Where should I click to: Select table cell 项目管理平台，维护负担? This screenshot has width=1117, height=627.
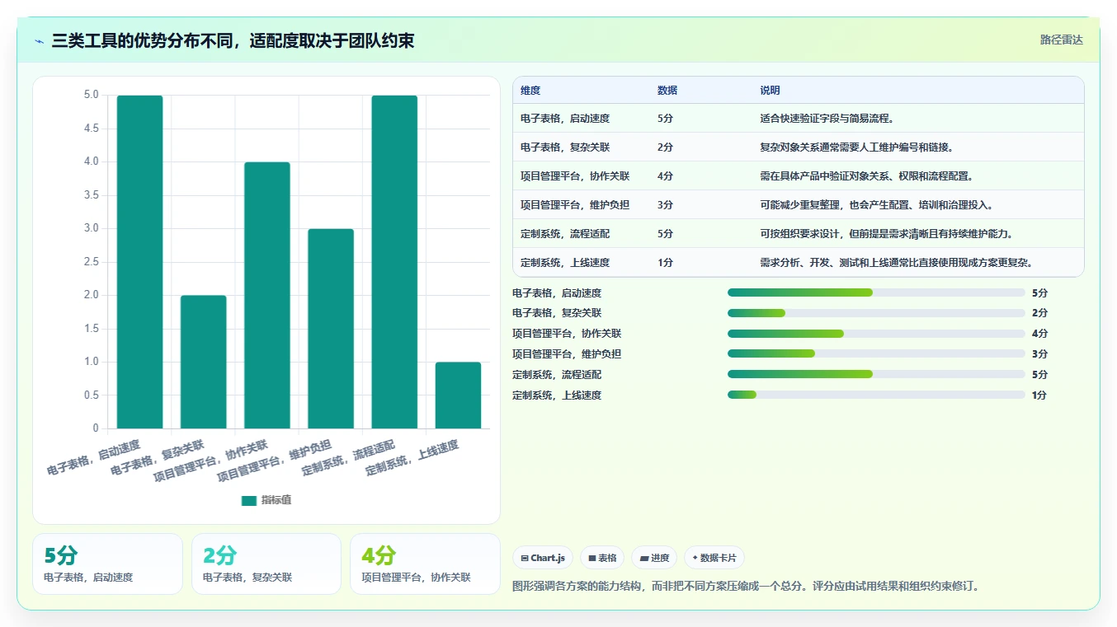pyautogui.click(x=575, y=205)
